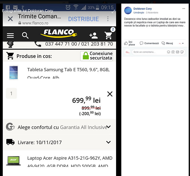Click Produse in cos cart icon
Screen dimensions: 190x176
[10, 56]
